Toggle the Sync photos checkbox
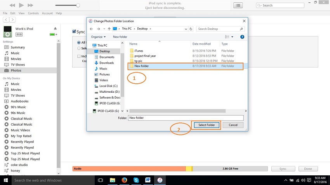The image size is (330, 185). (x=74, y=32)
